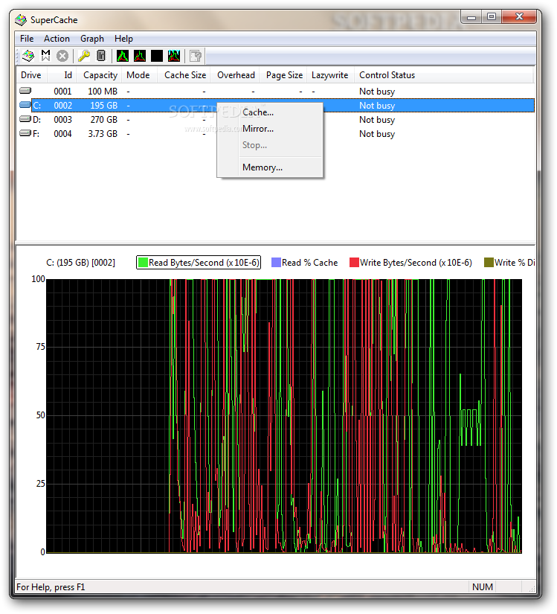The image size is (557, 614).
Task: Click the solid black graph toolbar icon
Action: 157,56
